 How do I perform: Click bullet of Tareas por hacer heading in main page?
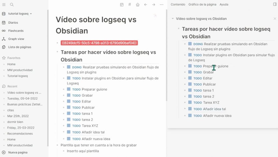(x=57, y=52)
